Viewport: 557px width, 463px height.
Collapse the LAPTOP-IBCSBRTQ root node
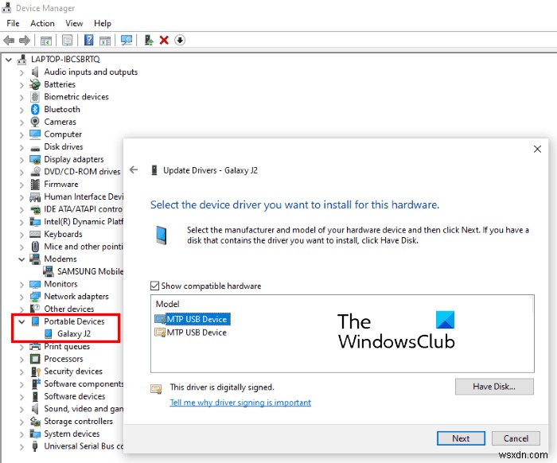[9, 60]
